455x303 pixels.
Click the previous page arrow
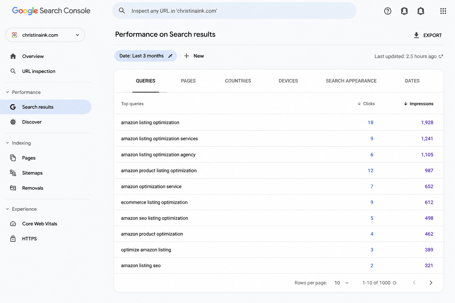pyautogui.click(x=414, y=283)
